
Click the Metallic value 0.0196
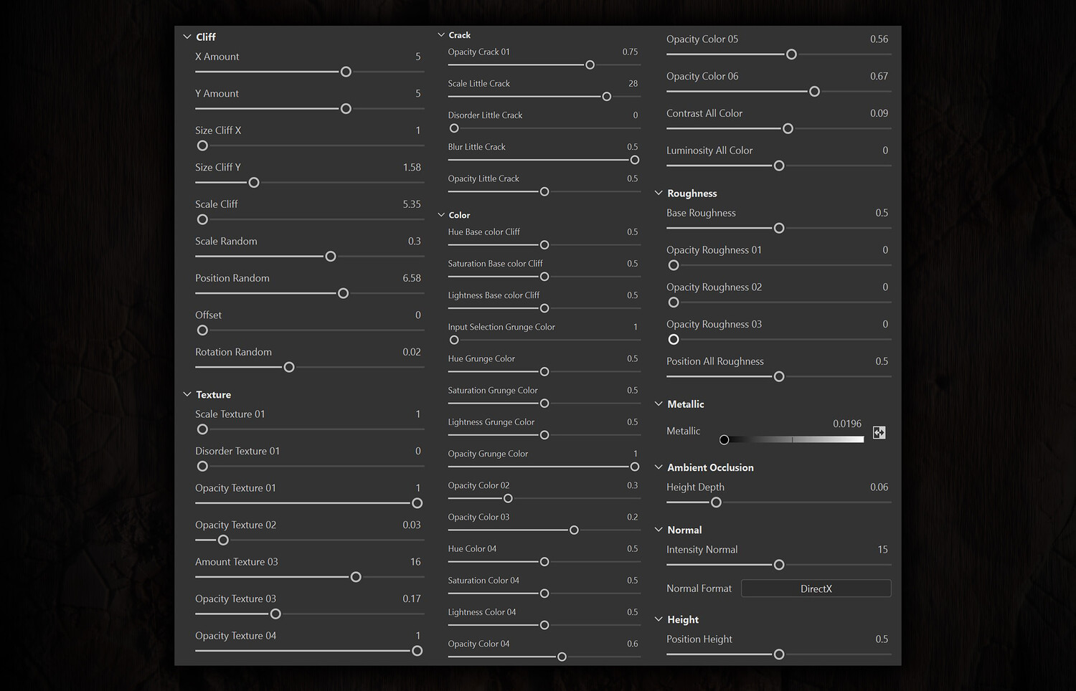(846, 424)
